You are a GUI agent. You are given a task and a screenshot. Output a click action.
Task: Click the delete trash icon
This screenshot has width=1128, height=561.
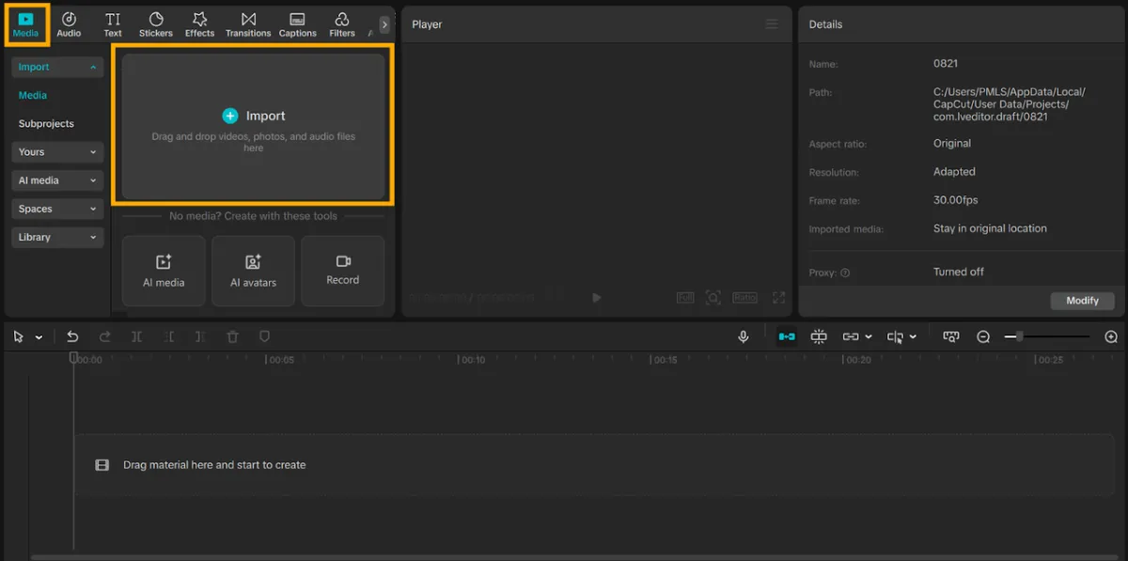pyautogui.click(x=232, y=336)
